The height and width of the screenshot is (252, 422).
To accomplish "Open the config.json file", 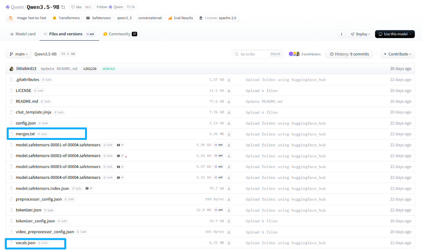I will (26, 123).
